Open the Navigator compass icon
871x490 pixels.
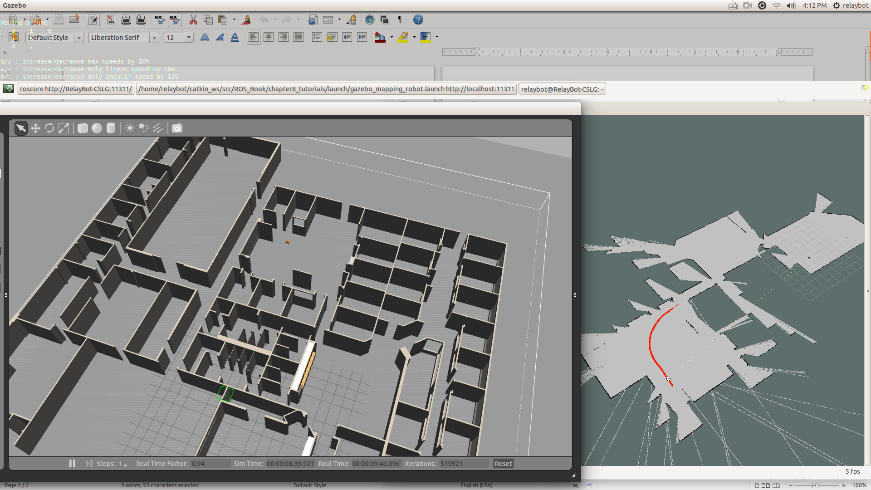pos(370,20)
